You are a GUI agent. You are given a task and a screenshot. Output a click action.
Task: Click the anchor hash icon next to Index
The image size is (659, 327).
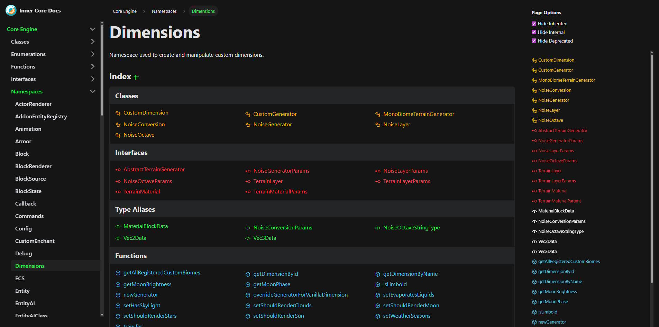(x=136, y=77)
